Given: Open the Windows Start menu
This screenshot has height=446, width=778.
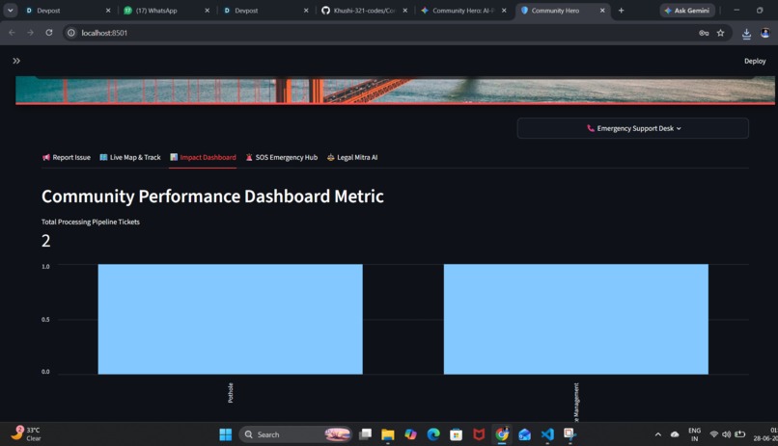Looking at the screenshot, I should click(226, 434).
